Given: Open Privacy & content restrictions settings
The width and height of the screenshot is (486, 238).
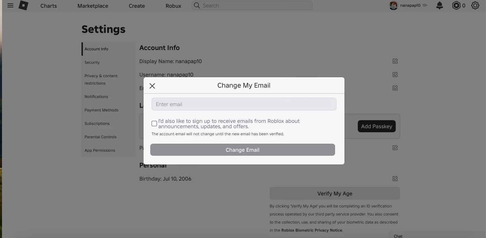Looking at the screenshot, I should [109, 80].
